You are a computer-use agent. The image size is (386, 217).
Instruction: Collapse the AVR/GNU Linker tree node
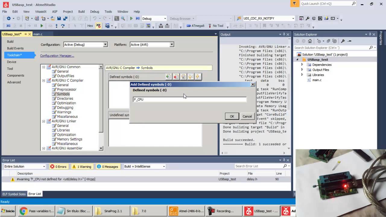pos(44,121)
